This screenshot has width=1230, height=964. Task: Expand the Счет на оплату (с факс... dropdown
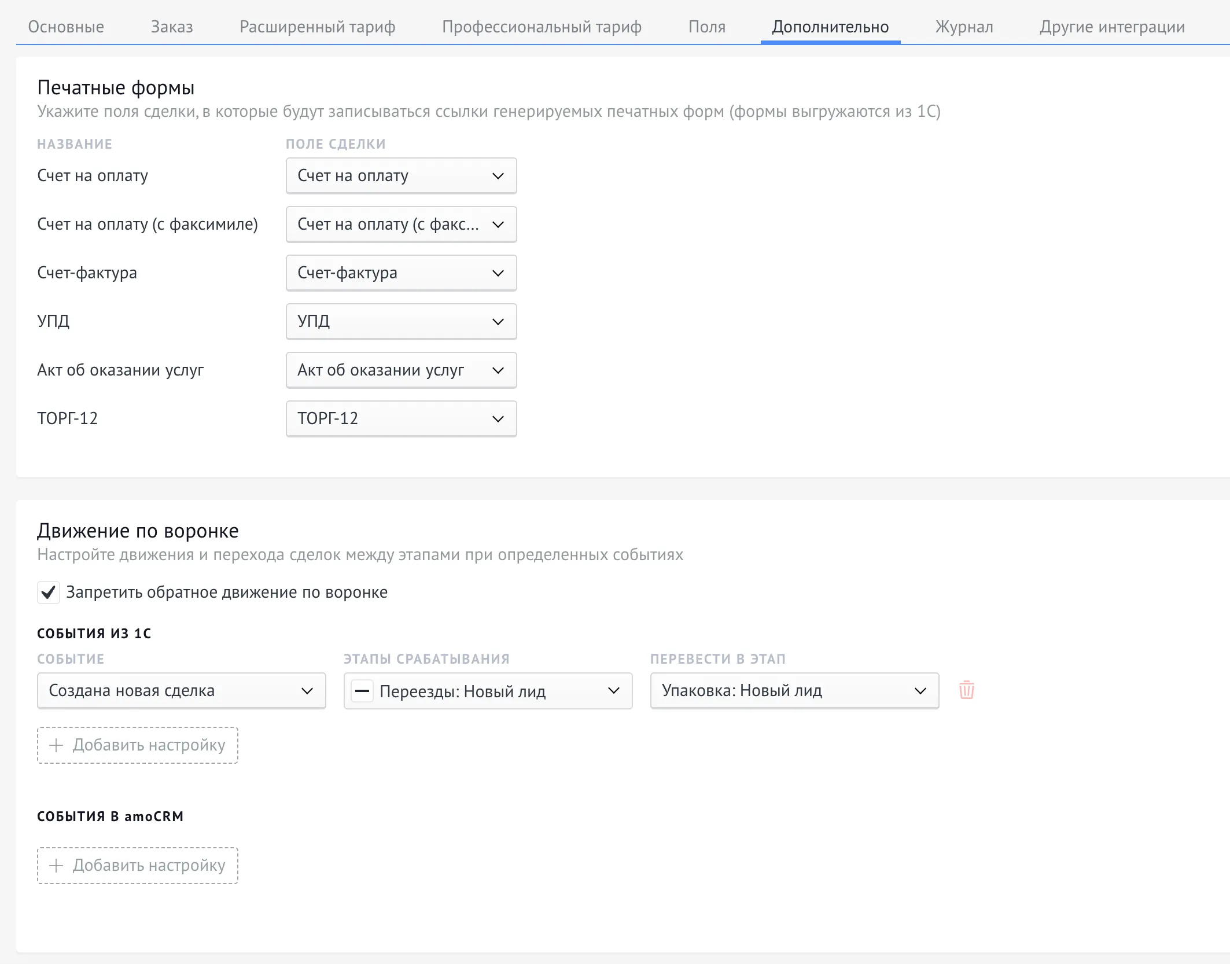(401, 225)
